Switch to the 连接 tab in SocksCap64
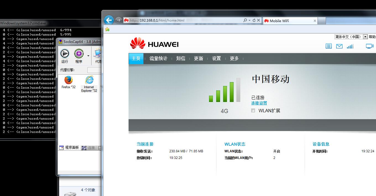The height and width of the screenshot is (196, 376). [88, 148]
